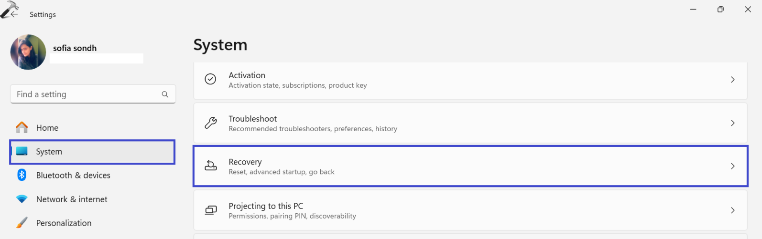Open Bluetooth & devices section
Viewport: 762px width, 239px height.
coord(73,175)
